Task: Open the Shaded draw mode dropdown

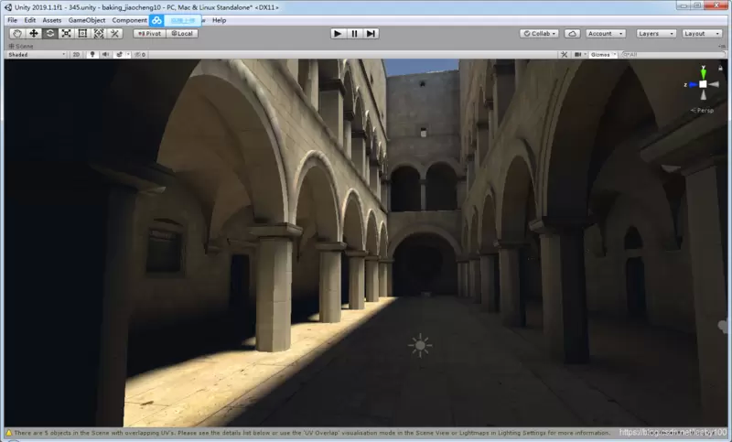Action: tap(37, 55)
